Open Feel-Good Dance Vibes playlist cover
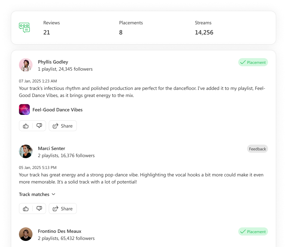 point(24,109)
